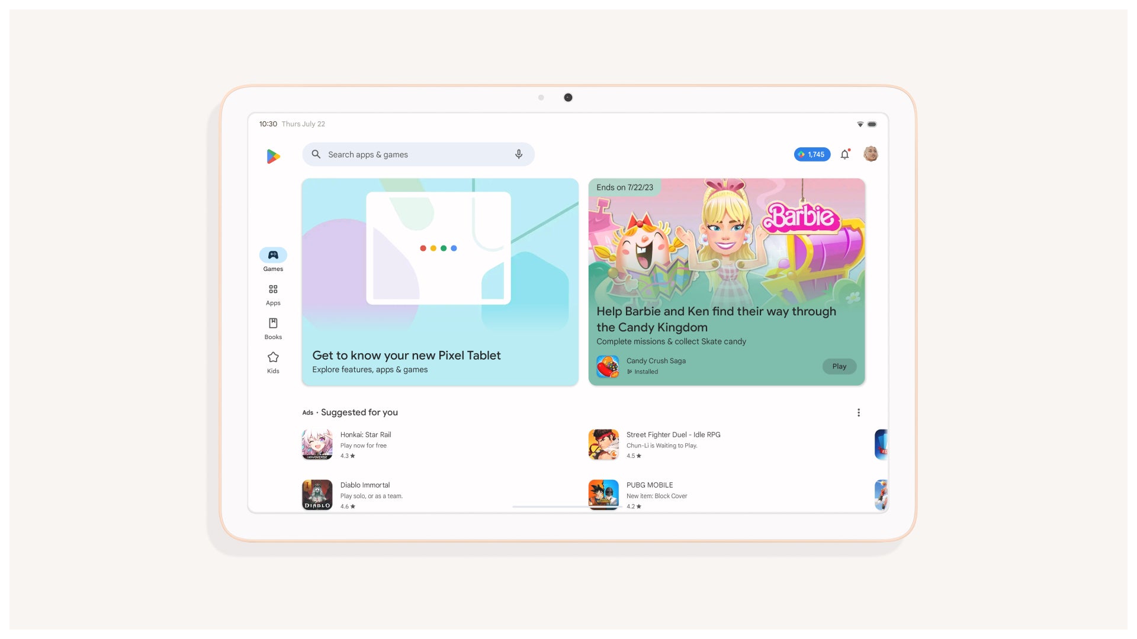Click the Play button for Candy Crush
This screenshot has width=1137, height=639.
coord(839,366)
